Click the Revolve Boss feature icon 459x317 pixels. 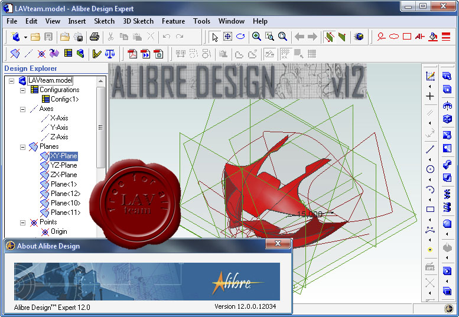point(447,105)
